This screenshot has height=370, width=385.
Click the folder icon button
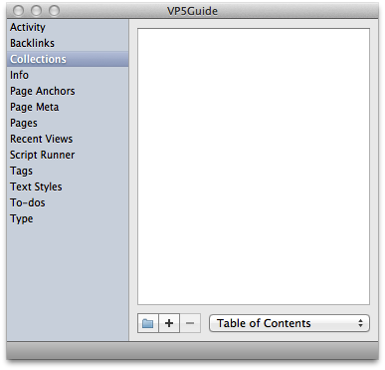[148, 323]
